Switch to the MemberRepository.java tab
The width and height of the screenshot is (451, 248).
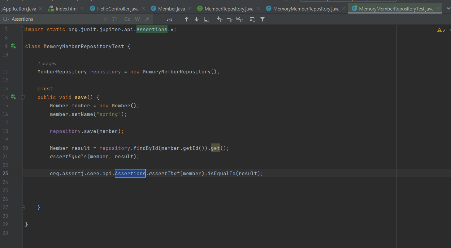tap(229, 9)
